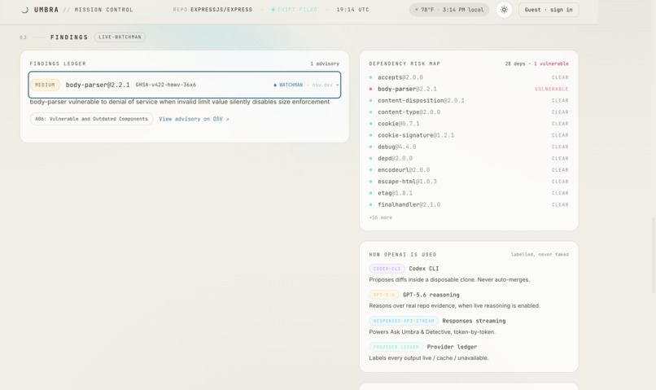Select depd@2.0.0 dependency row

(x=469, y=159)
